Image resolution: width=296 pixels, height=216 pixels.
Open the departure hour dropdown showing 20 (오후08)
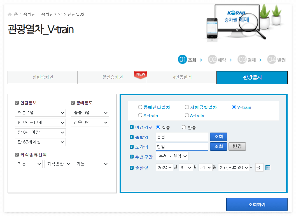click(x=234, y=167)
